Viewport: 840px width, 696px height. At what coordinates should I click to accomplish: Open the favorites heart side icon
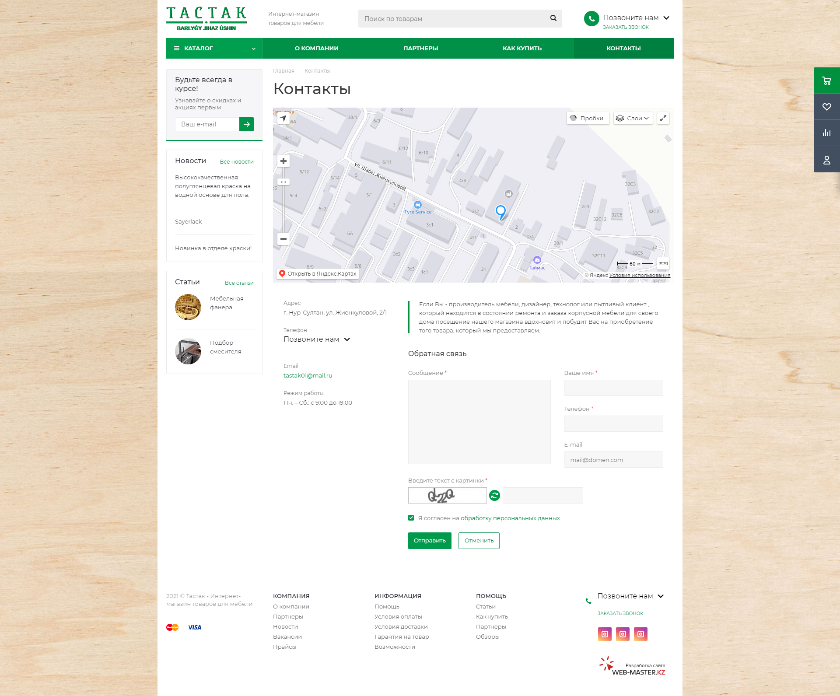pos(826,107)
